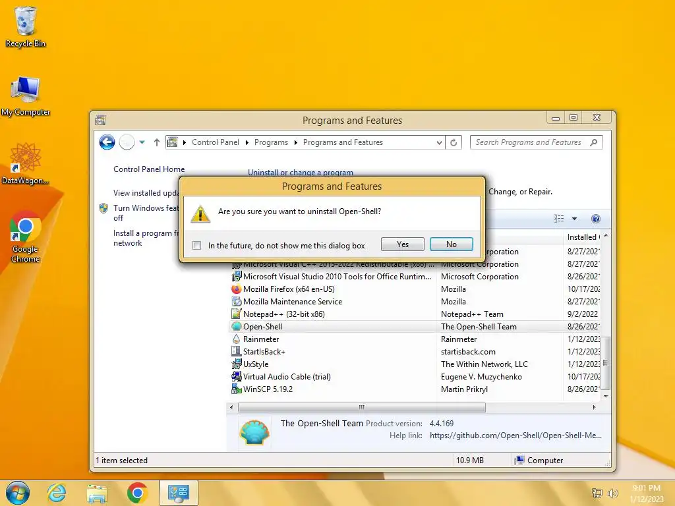Screen dimensions: 675x506
Task: Expand the arrow before Control Panel breadcrumb
Action: pos(185,142)
